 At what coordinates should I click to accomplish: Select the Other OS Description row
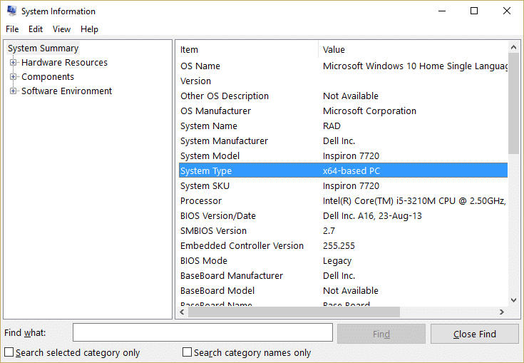click(343, 96)
